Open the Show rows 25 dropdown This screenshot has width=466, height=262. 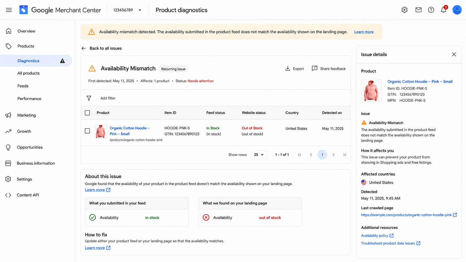coord(259,155)
